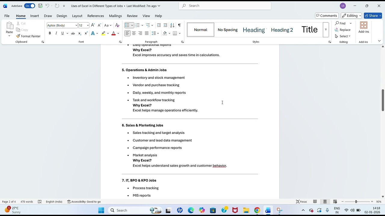385x216 pixels.
Task: Expand the Styles gallery
Action: [x=326, y=30]
